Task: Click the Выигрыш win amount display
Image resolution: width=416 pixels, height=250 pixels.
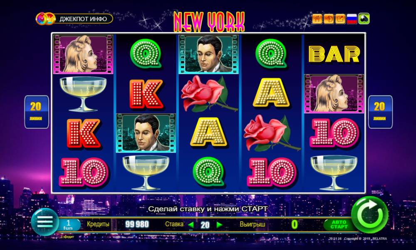Action: (x=294, y=225)
